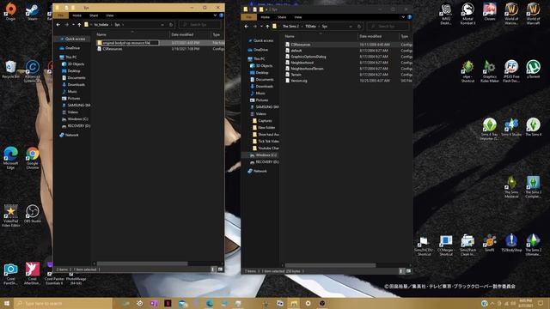Open recent locations dropdown in to_tsdata window
This screenshot has width=550, height=309.
73,25
